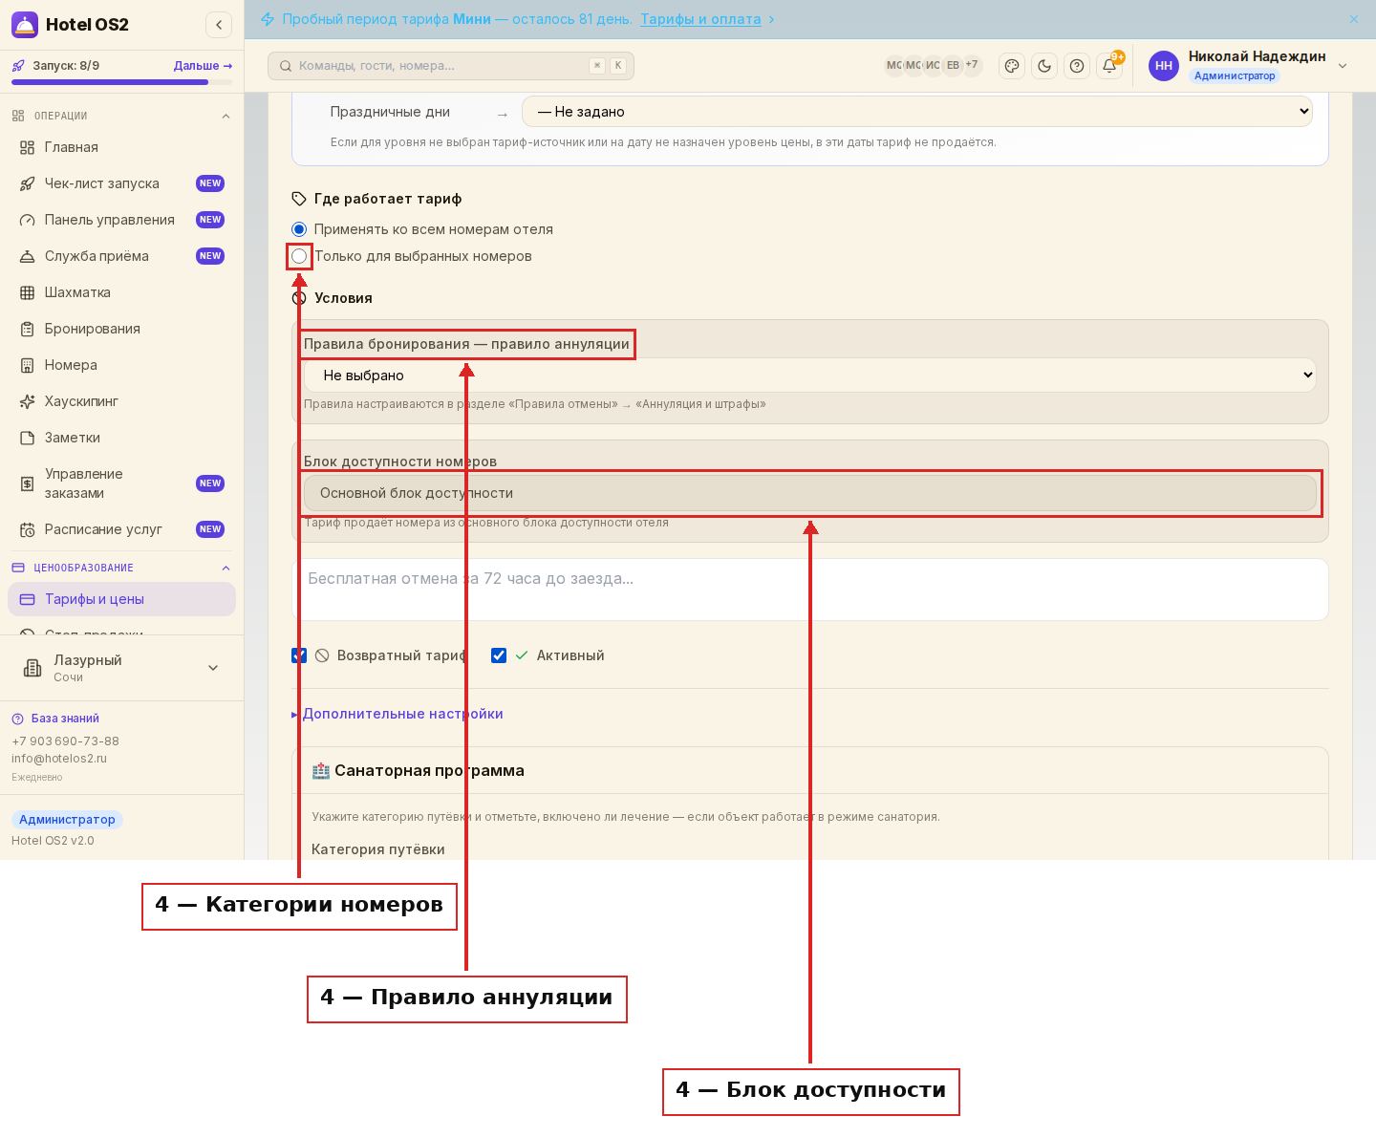The image size is (1376, 1138).
Task: Click the grid icon for Шахматка
Action: 28,292
